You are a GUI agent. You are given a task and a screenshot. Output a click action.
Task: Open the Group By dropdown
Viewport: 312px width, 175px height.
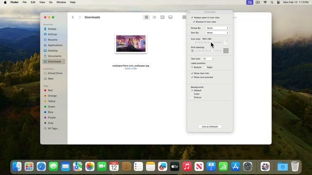click(217, 28)
